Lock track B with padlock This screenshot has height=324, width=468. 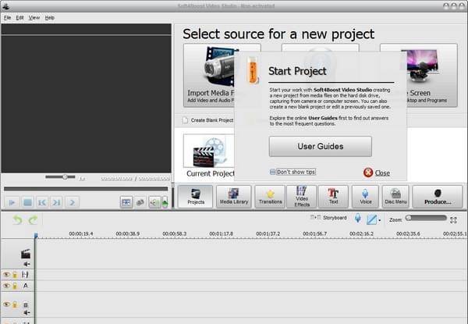[15, 305]
